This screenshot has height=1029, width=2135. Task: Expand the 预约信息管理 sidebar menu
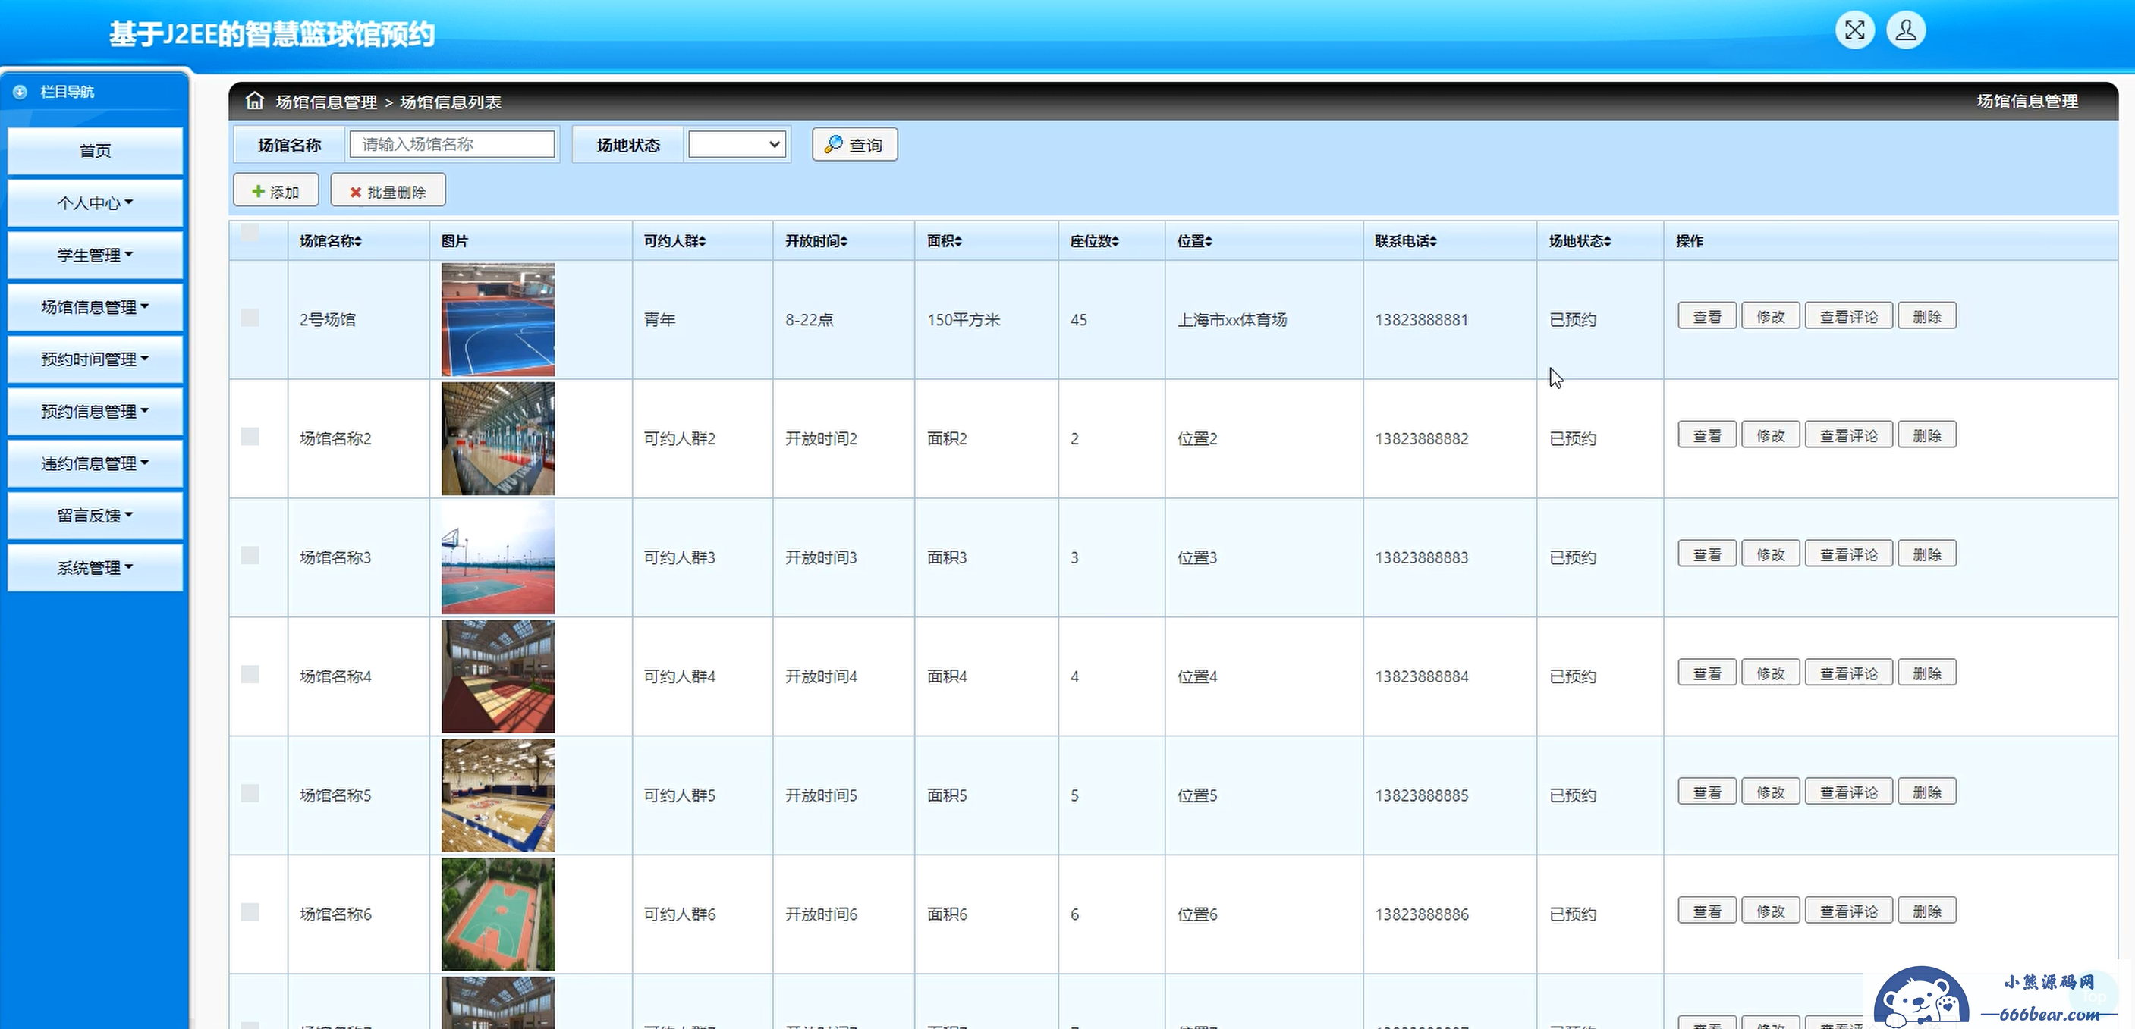96,412
